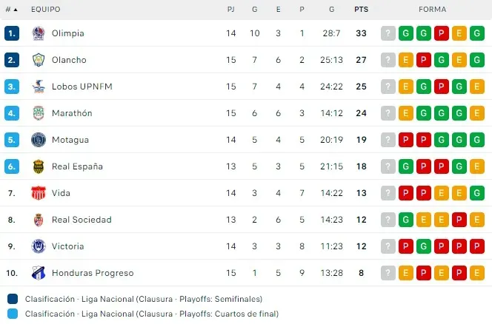
Task: Click Honduras Progreso's red P form badge
Action: pyautogui.click(x=424, y=273)
